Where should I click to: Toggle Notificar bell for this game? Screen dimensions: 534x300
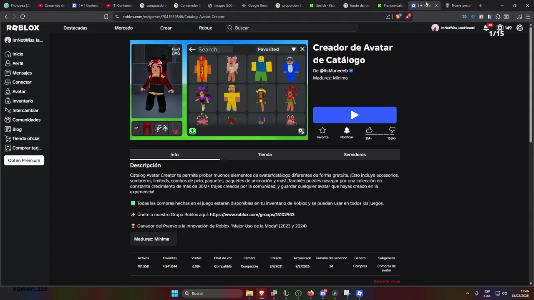tap(347, 133)
